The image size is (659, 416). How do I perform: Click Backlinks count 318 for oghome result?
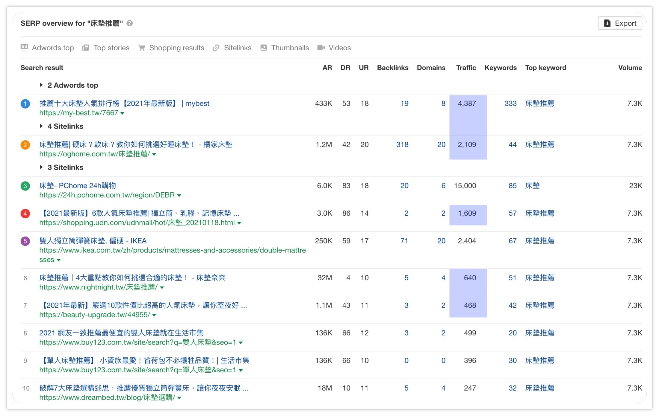point(402,145)
